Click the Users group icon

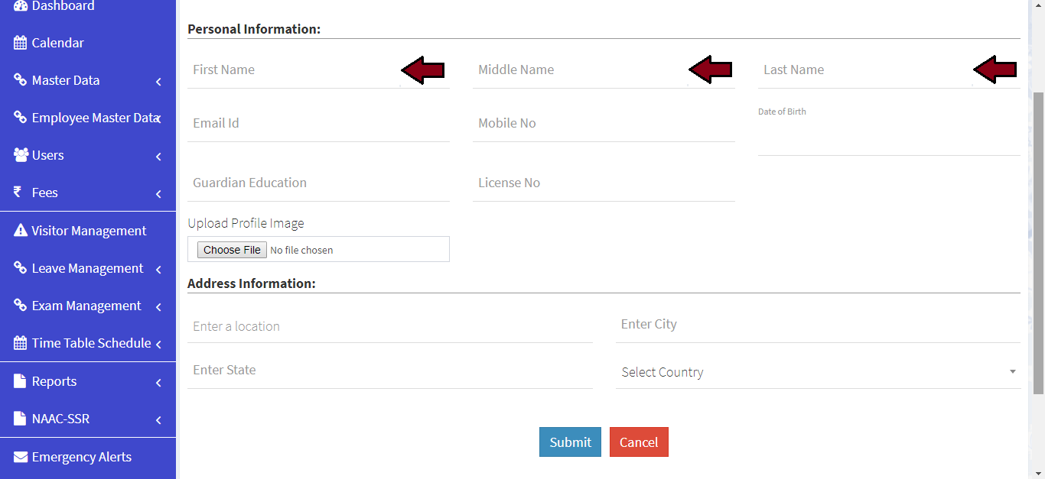pyautogui.click(x=21, y=155)
